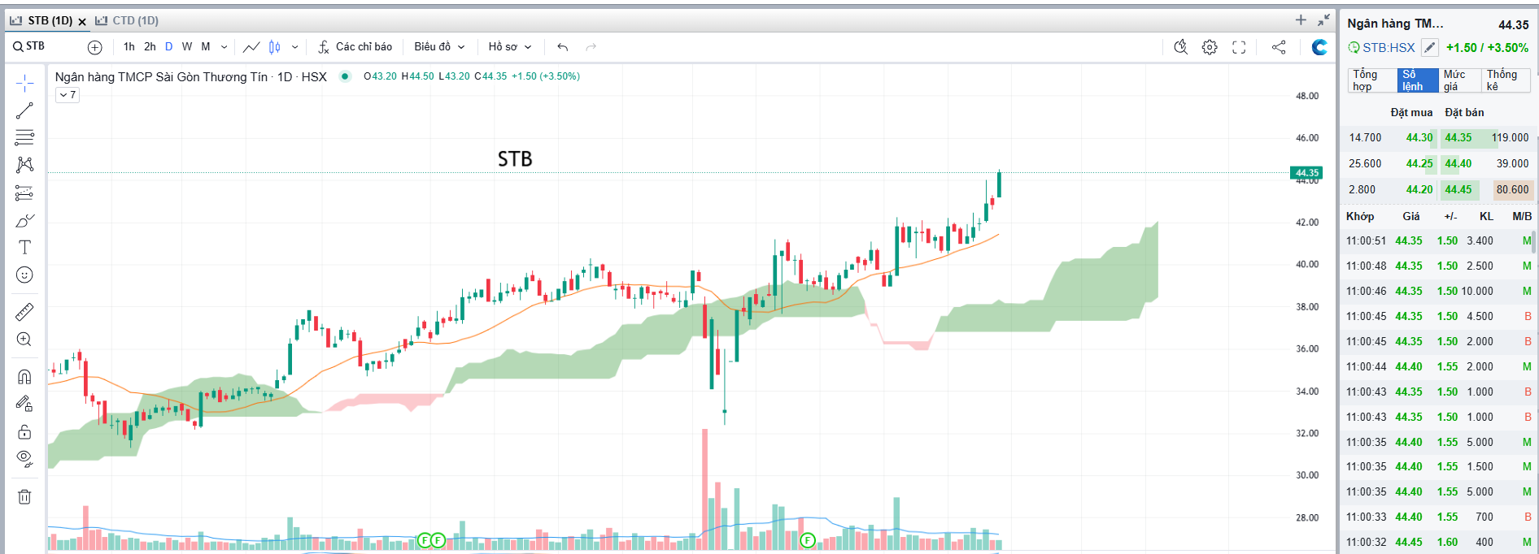1539x554 pixels.
Task: Expand the timeframe interval dropdown arrow
Action: (x=225, y=47)
